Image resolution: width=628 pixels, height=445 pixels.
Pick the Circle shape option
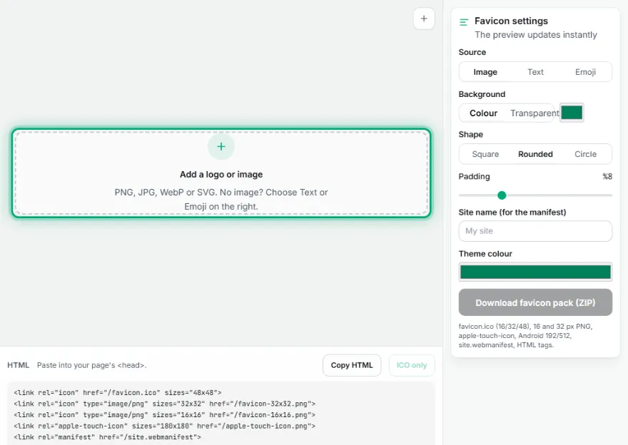tap(585, 154)
